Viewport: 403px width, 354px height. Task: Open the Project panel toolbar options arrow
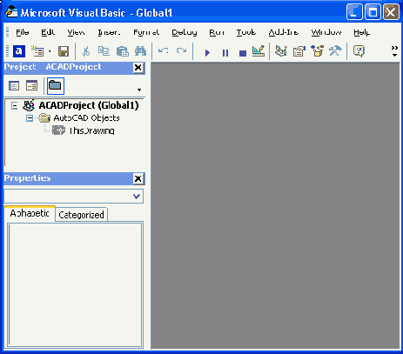click(x=139, y=90)
